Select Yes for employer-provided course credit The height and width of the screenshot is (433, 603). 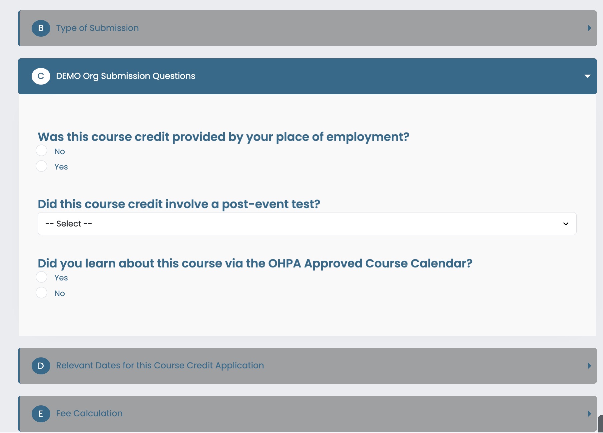pyautogui.click(x=41, y=166)
